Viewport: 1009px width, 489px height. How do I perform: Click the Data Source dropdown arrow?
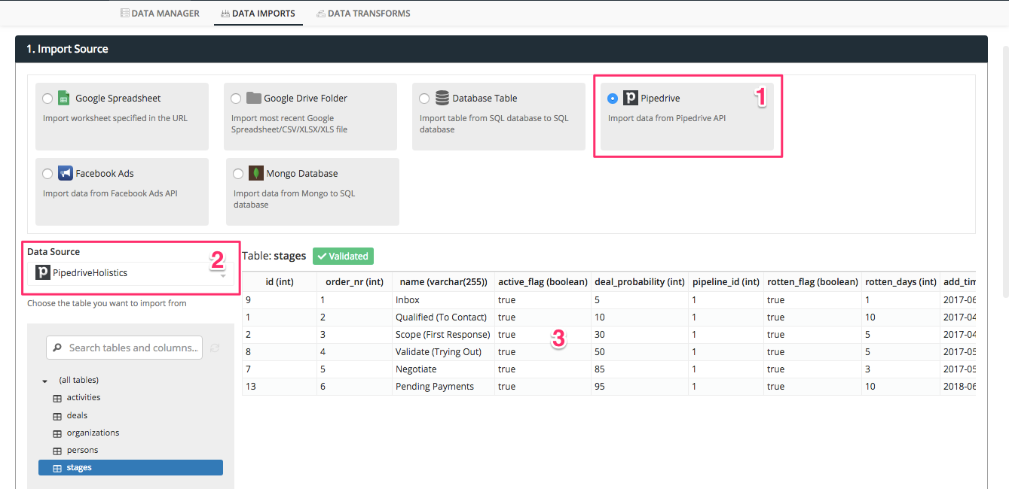pos(223,275)
